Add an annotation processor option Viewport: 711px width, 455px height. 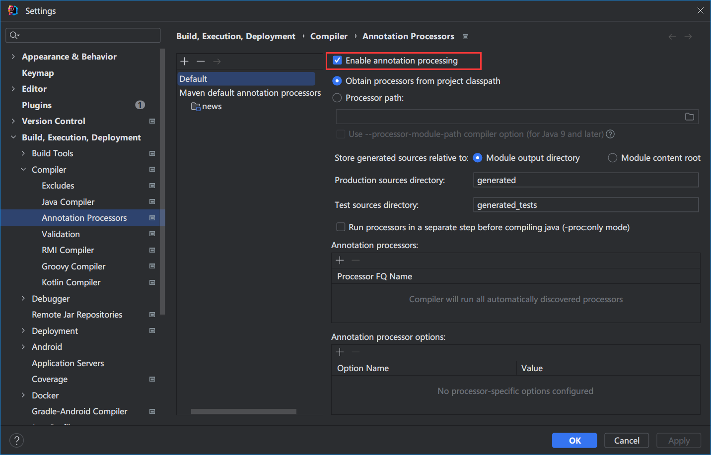click(x=340, y=352)
